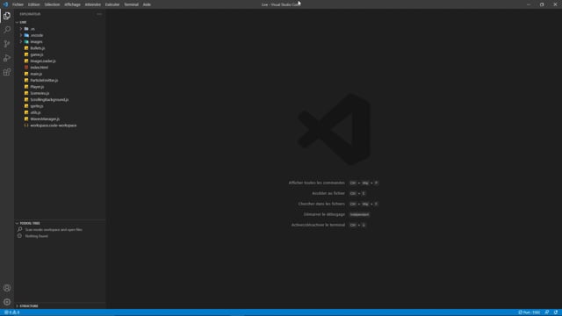Open Player.js file
Viewport: 562px width, 316px height.
pyautogui.click(x=60, y=87)
